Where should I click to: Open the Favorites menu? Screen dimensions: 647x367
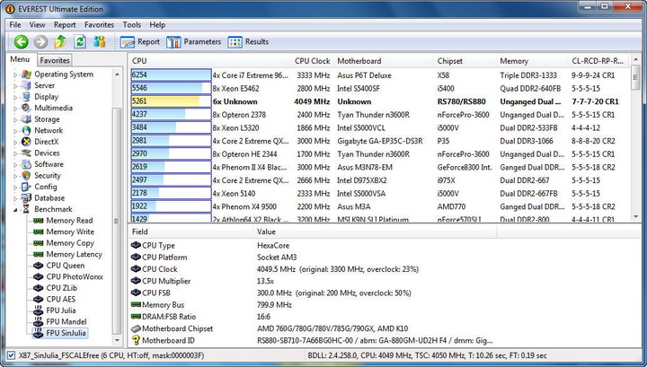(99, 25)
